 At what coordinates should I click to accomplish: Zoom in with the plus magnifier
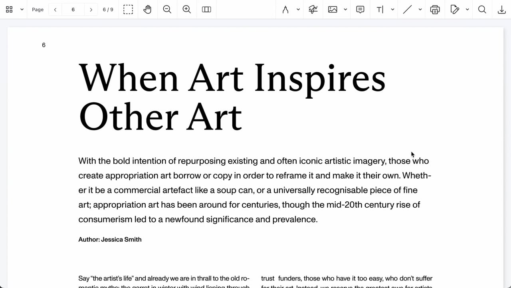[187, 10]
